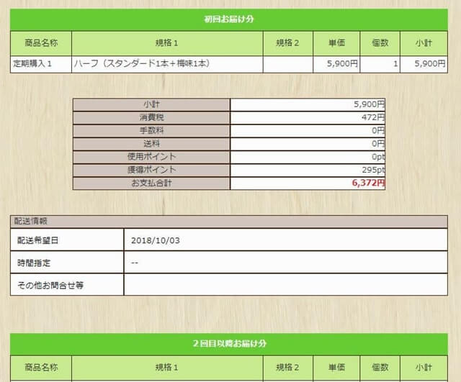461x382 pixels.
Task: Click the 時間指定 label
Action: coord(67,263)
